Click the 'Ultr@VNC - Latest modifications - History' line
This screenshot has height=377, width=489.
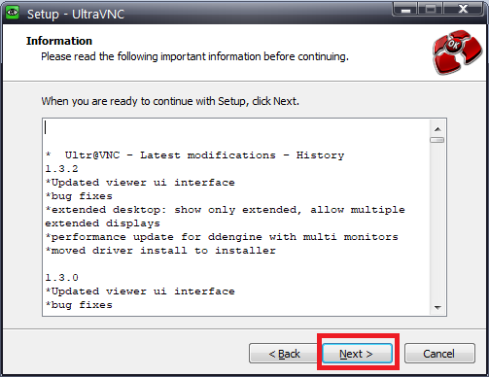pos(194,155)
